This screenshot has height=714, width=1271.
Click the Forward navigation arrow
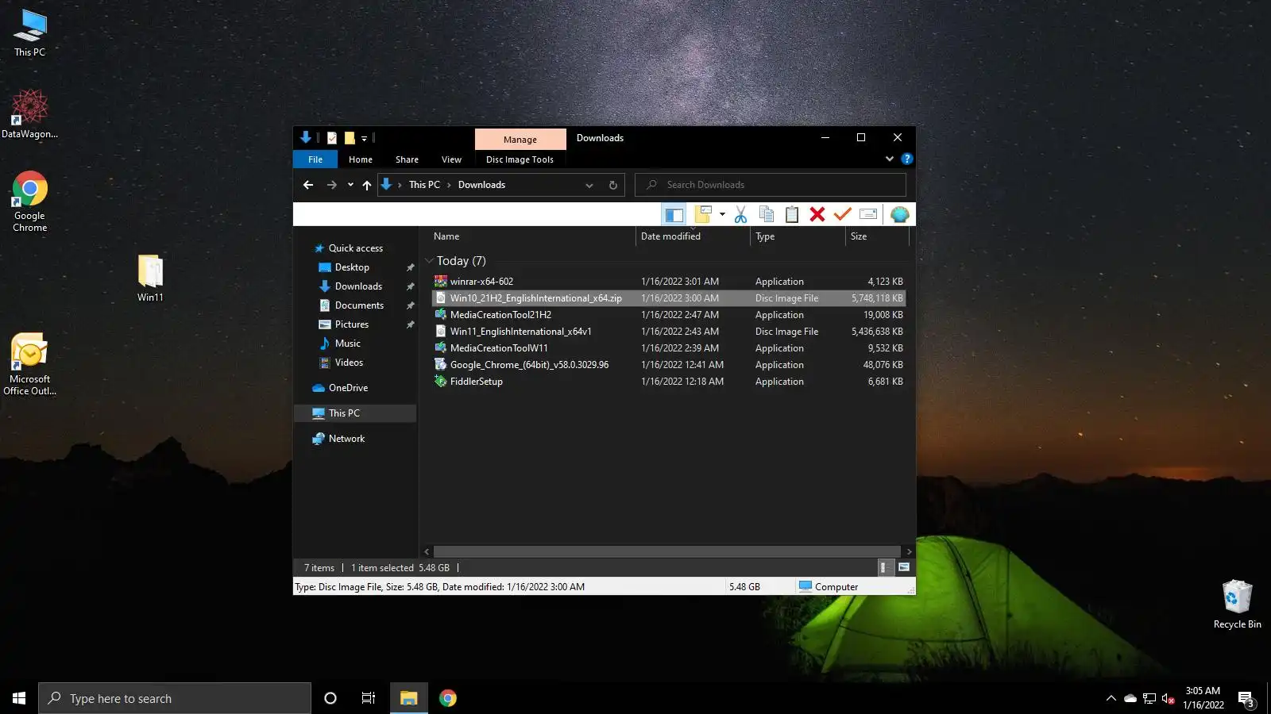tap(331, 185)
